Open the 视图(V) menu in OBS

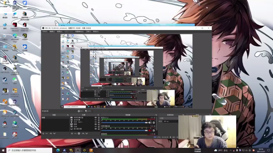click(59, 32)
